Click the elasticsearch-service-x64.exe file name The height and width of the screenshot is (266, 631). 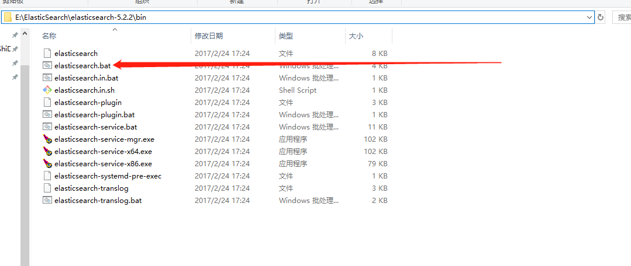tap(103, 152)
